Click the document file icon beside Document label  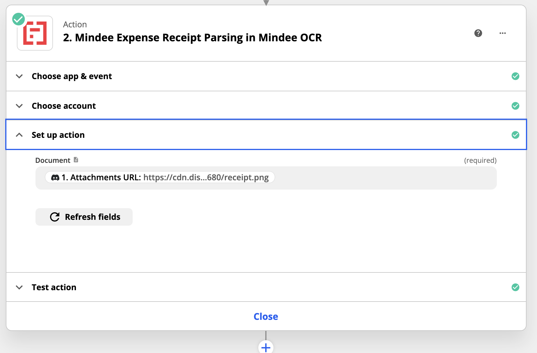[76, 160]
